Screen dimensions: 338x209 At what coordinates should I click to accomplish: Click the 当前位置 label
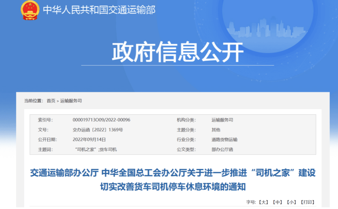pos(33,101)
